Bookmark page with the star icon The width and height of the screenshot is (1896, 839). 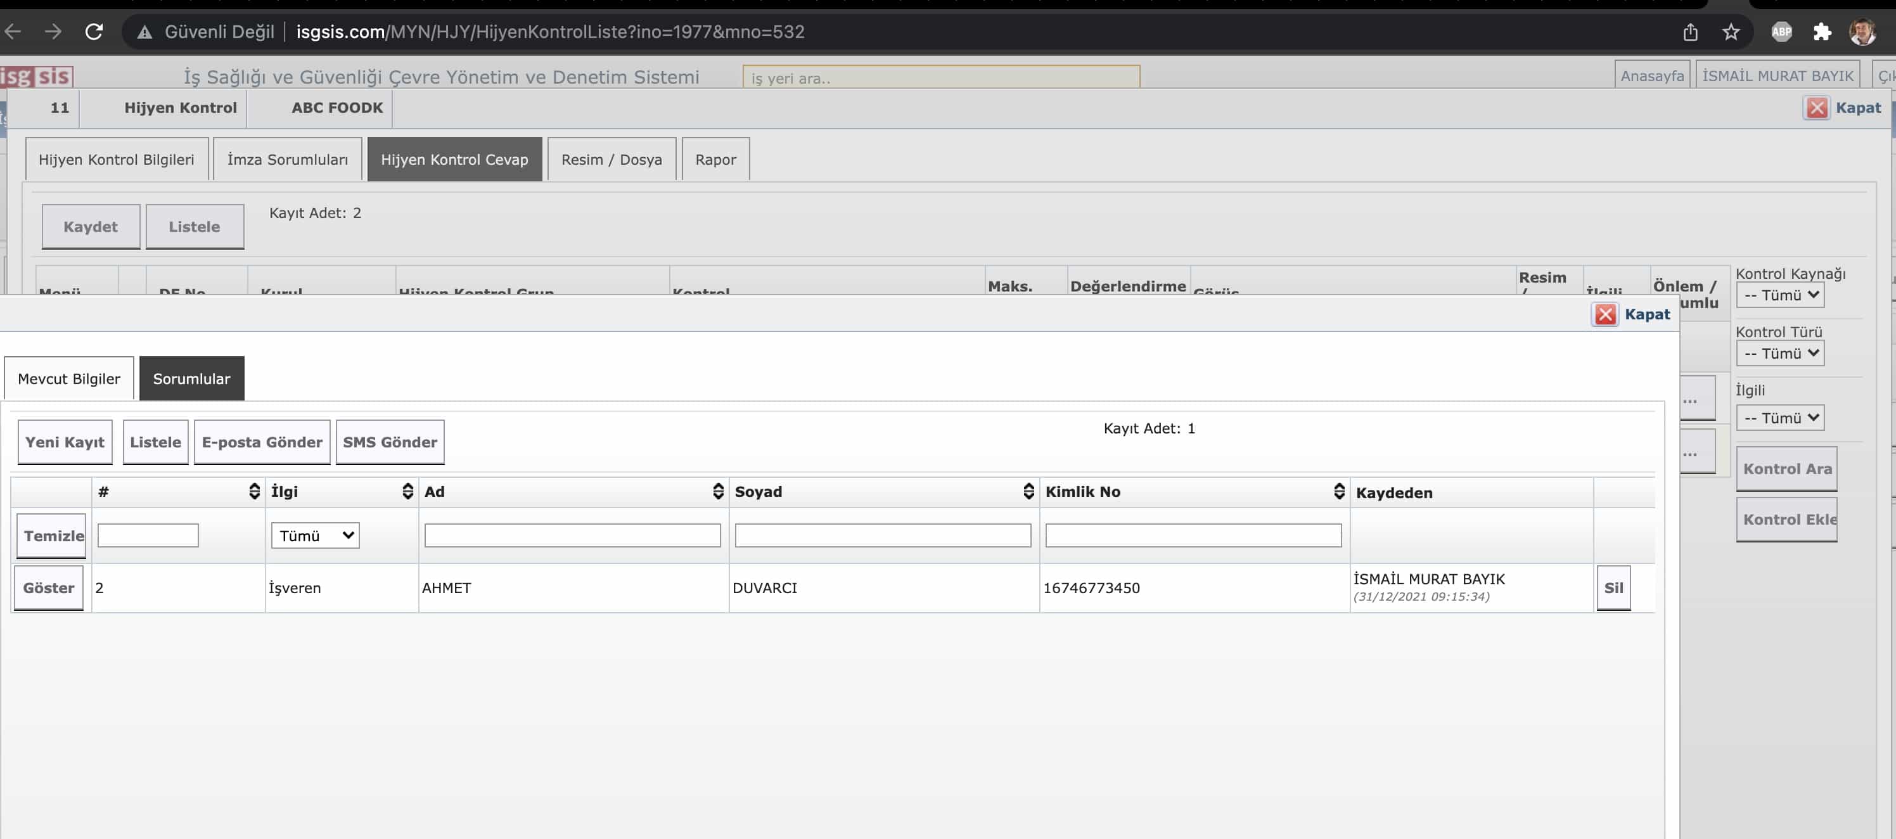(1731, 32)
